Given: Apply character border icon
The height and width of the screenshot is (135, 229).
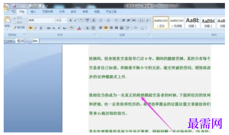Looking at the screenshot, I should pyautogui.click(x=93, y=20).
